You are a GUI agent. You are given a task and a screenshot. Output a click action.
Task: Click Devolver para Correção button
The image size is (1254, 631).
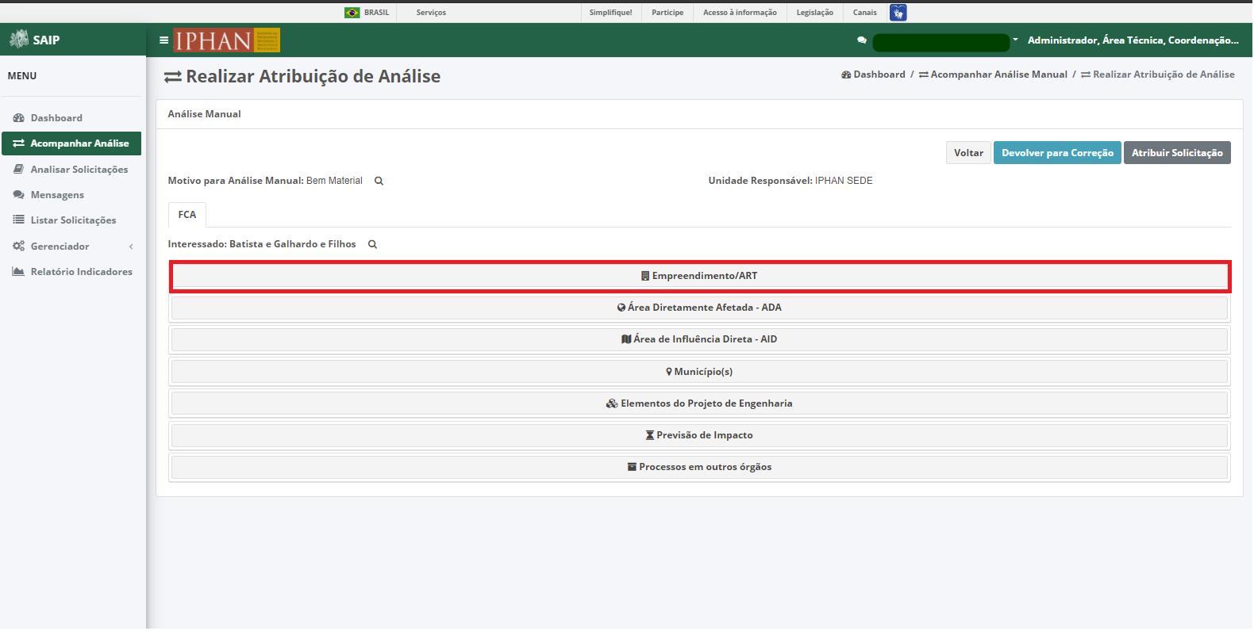1057,153
